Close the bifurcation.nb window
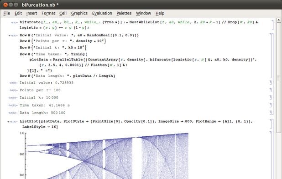Viewport: 282px width, 179px height. pos(5,5)
